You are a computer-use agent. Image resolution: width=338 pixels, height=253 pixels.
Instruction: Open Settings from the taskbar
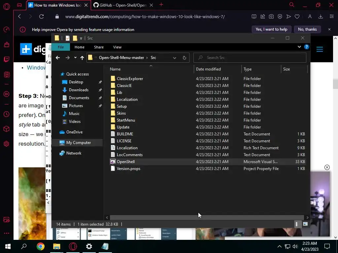(89, 246)
